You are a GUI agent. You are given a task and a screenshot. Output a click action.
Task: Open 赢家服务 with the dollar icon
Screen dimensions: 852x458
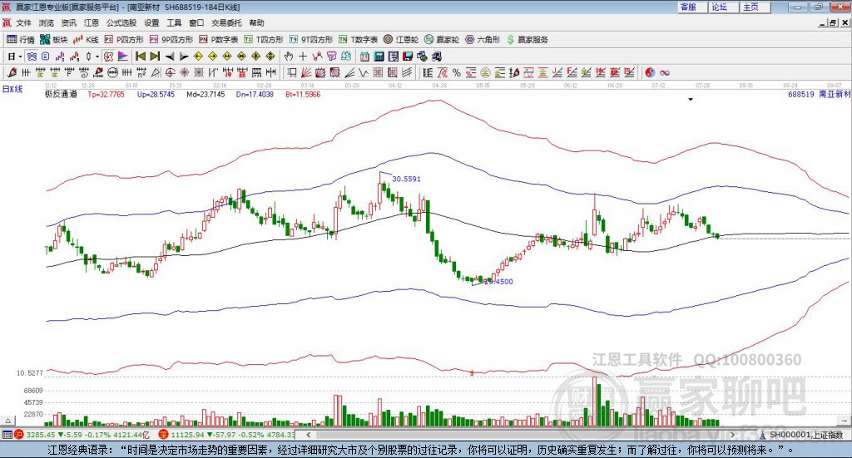pos(528,40)
